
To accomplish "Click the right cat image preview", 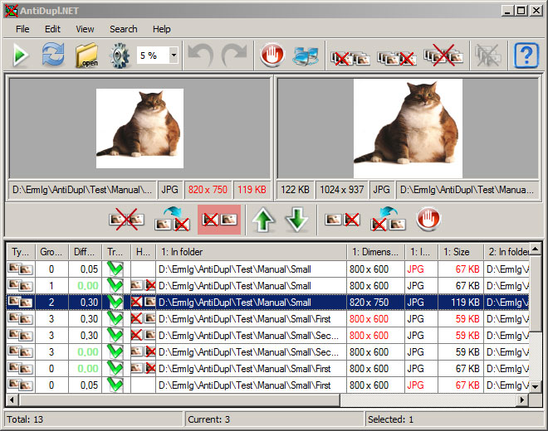I will (x=408, y=128).
